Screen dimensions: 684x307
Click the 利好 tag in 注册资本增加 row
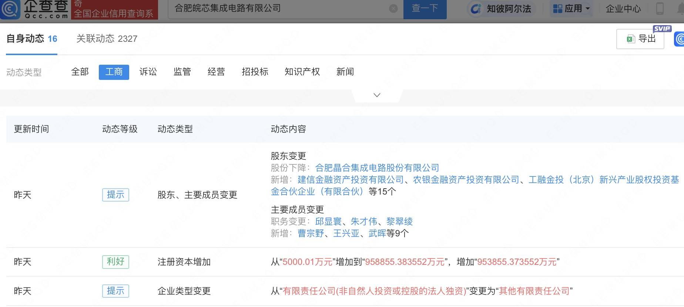(x=115, y=262)
